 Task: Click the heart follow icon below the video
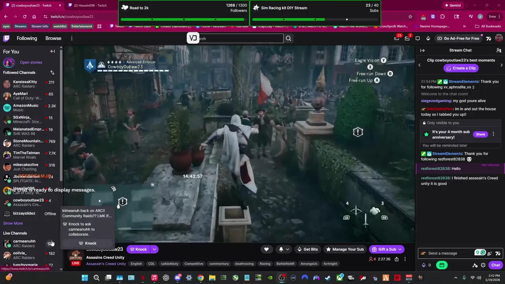[266, 249]
